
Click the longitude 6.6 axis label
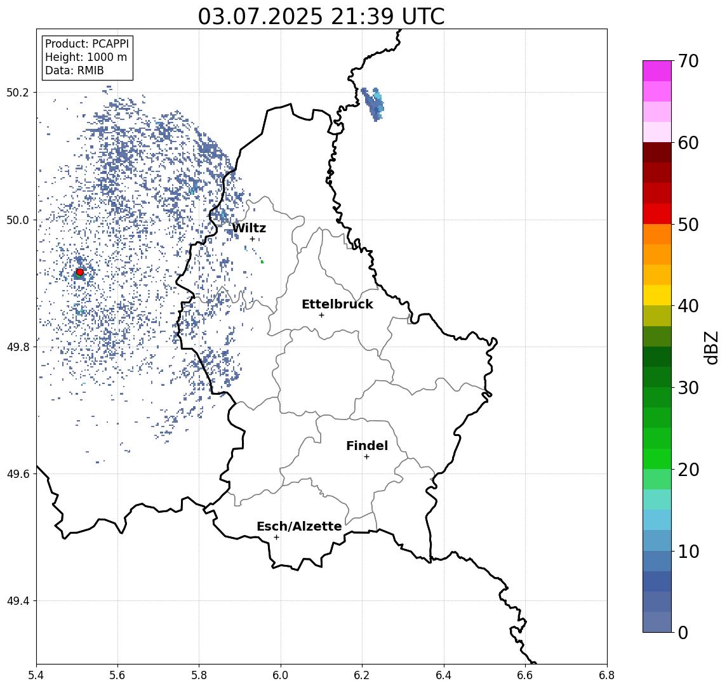click(525, 675)
